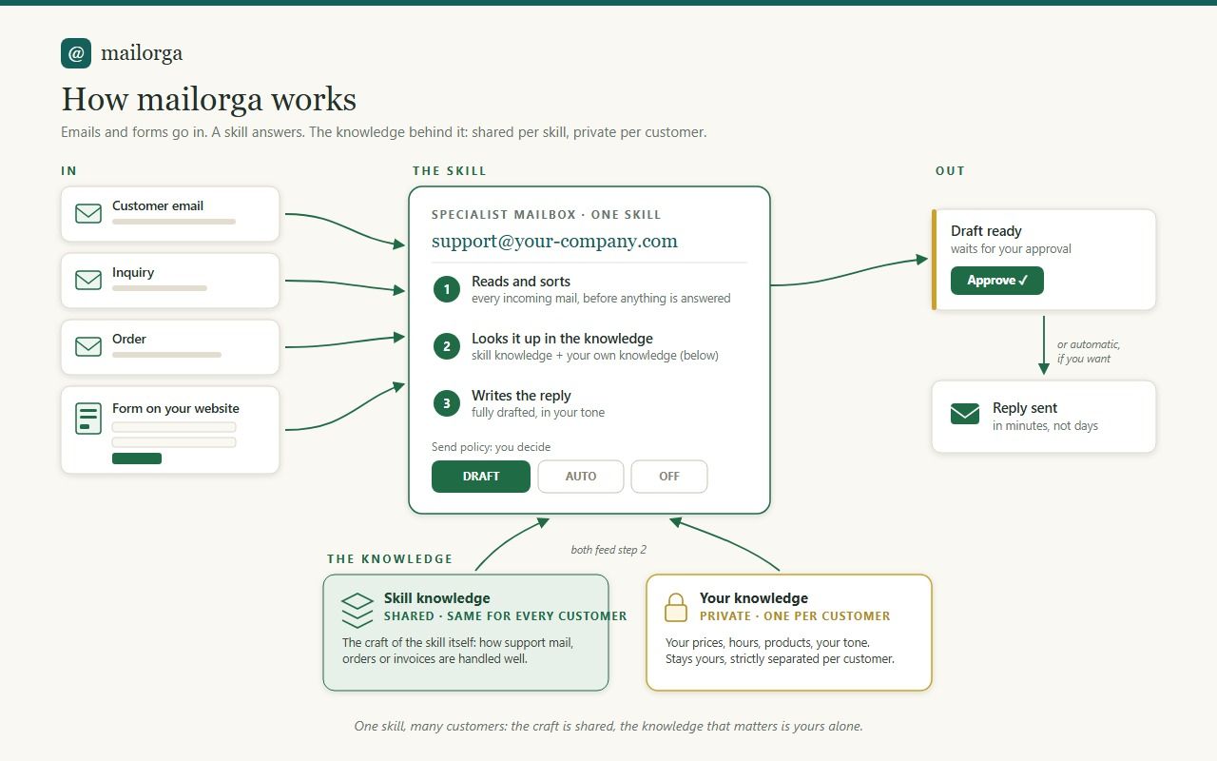Click the Inquiry envelope icon

click(88, 280)
